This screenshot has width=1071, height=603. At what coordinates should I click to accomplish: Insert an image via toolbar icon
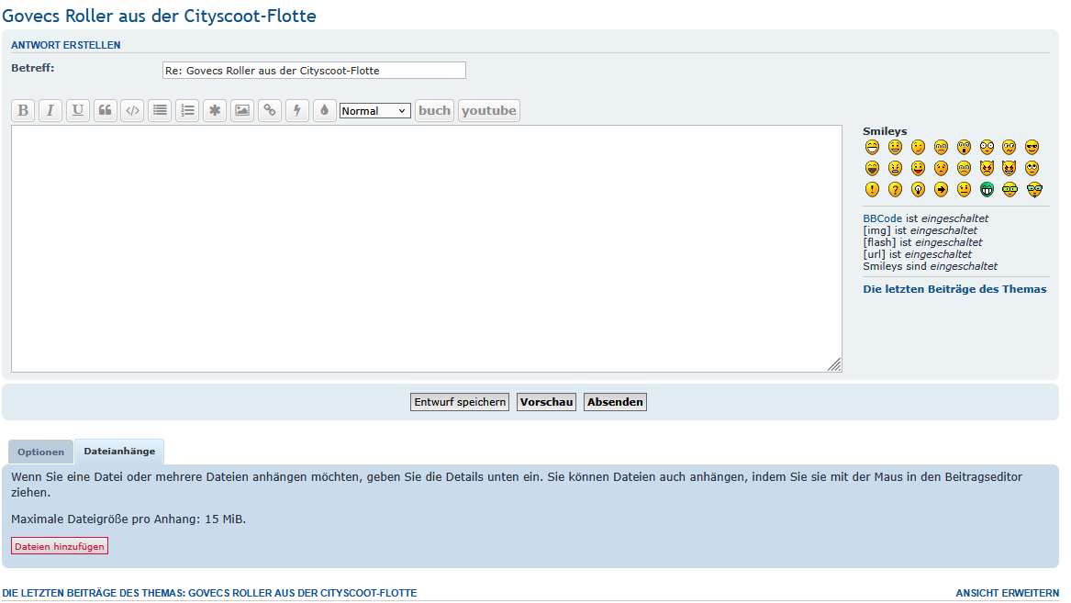[242, 111]
